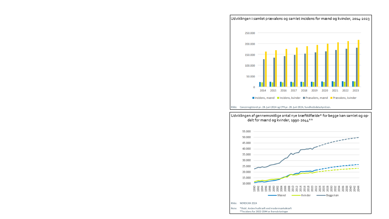
Task: Select the 'Prævalens, mænd' legend label
Action: click(317, 98)
